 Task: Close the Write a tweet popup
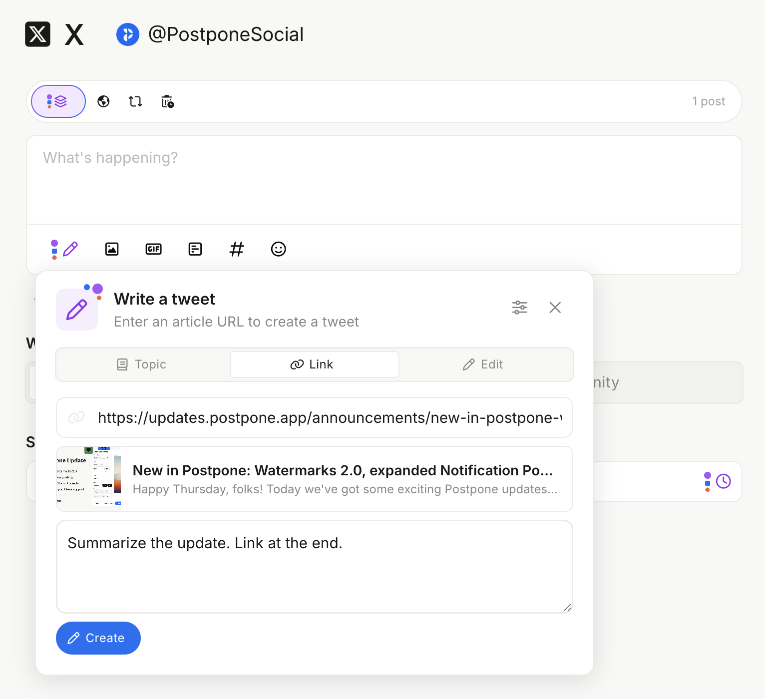(555, 308)
